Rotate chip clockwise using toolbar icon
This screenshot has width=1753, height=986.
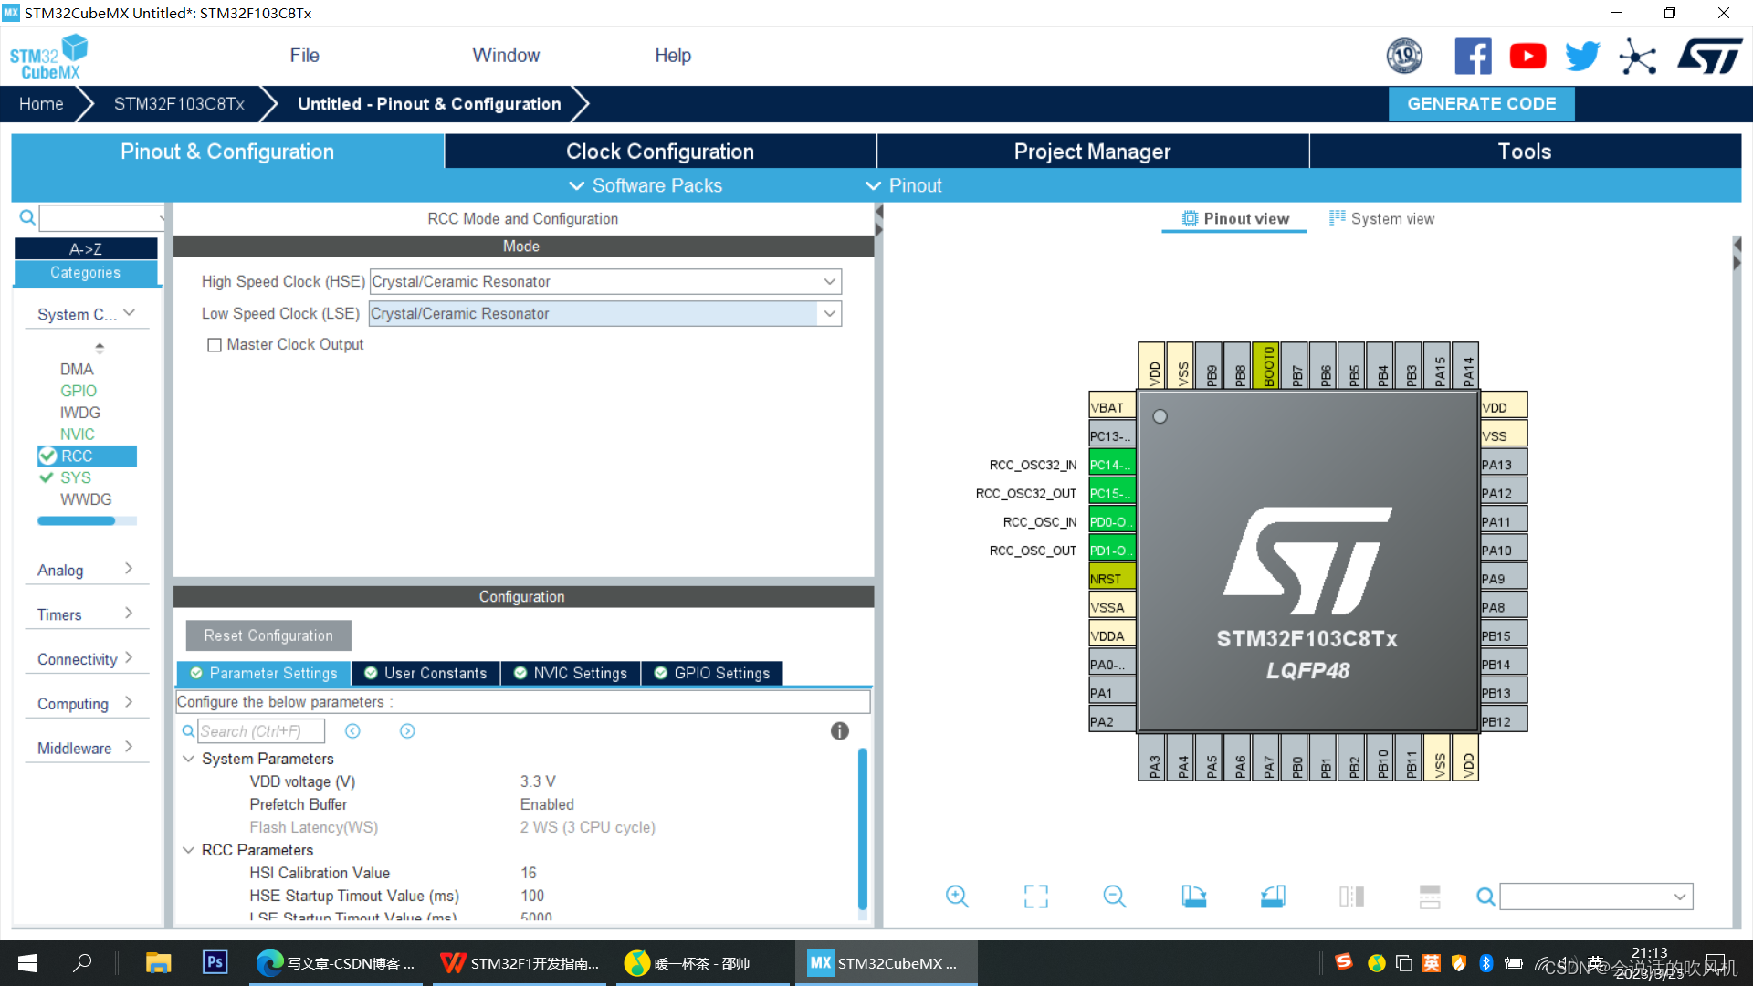(x=1193, y=897)
